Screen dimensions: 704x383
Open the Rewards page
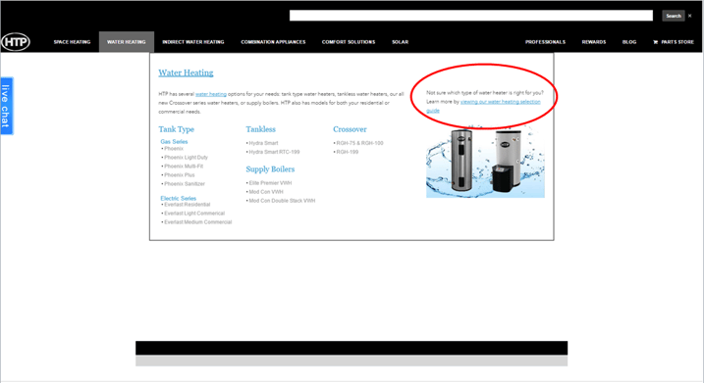pos(594,42)
